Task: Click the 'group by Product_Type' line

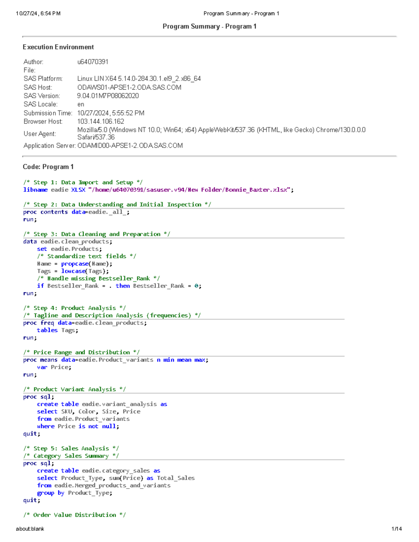Action: click(x=75, y=493)
